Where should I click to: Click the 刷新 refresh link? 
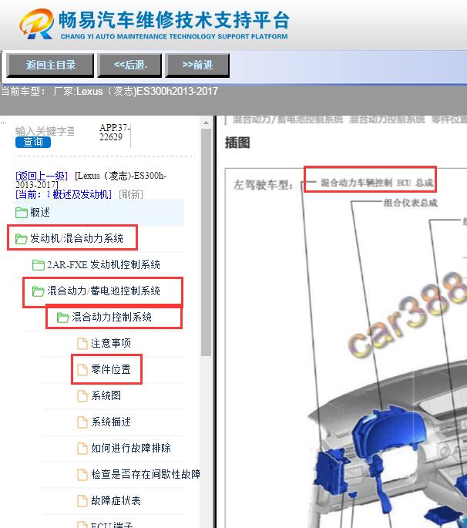click(x=131, y=194)
